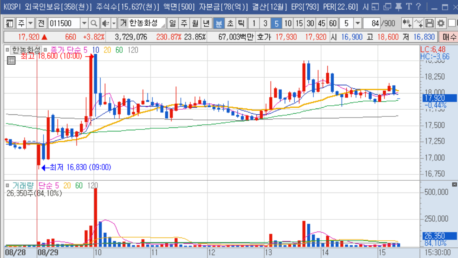The image size is (458, 258).
Task: Expand sound options dropdown arrow
Action: [x=114, y=23]
